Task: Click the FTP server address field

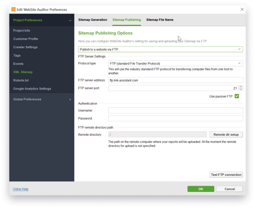Action: (175, 80)
